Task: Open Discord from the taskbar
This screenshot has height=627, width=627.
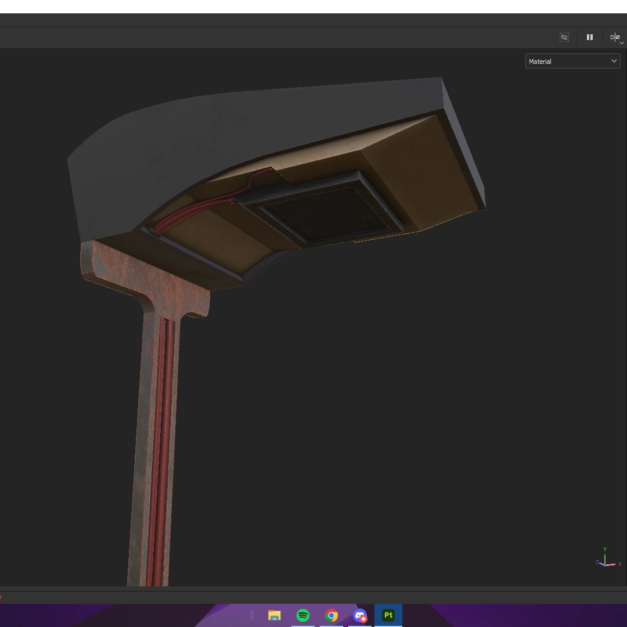Action: 360,615
